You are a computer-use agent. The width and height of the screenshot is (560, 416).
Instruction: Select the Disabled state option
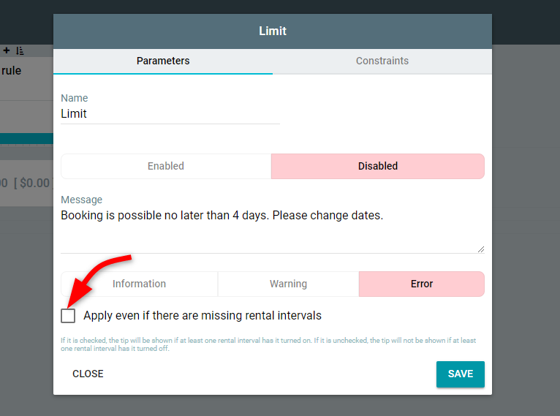click(378, 166)
